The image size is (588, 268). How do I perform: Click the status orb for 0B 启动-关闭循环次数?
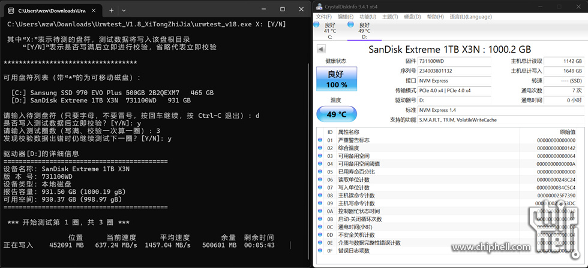tap(320, 219)
